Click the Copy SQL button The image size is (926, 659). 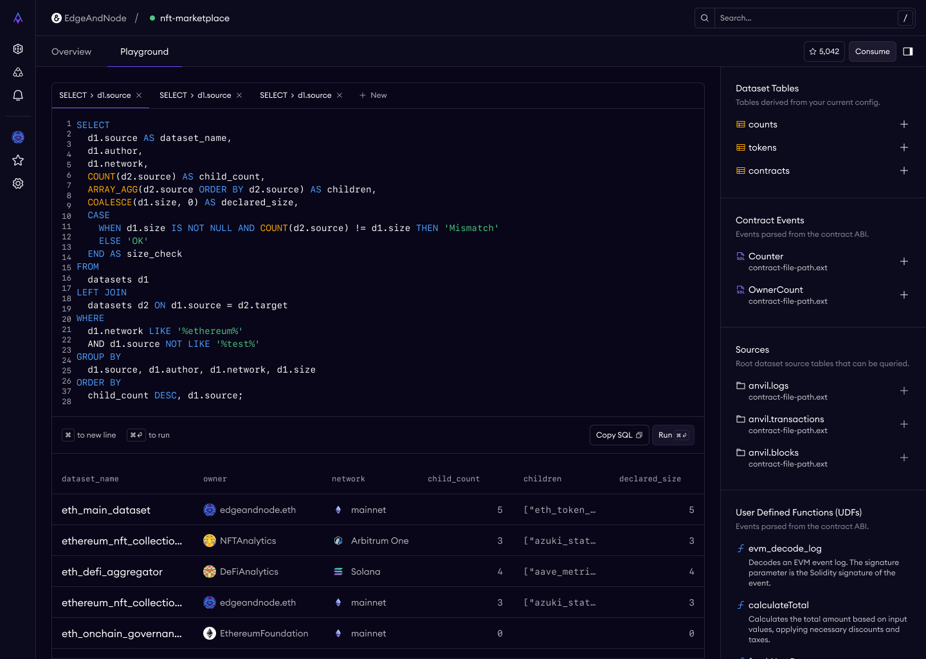click(619, 435)
